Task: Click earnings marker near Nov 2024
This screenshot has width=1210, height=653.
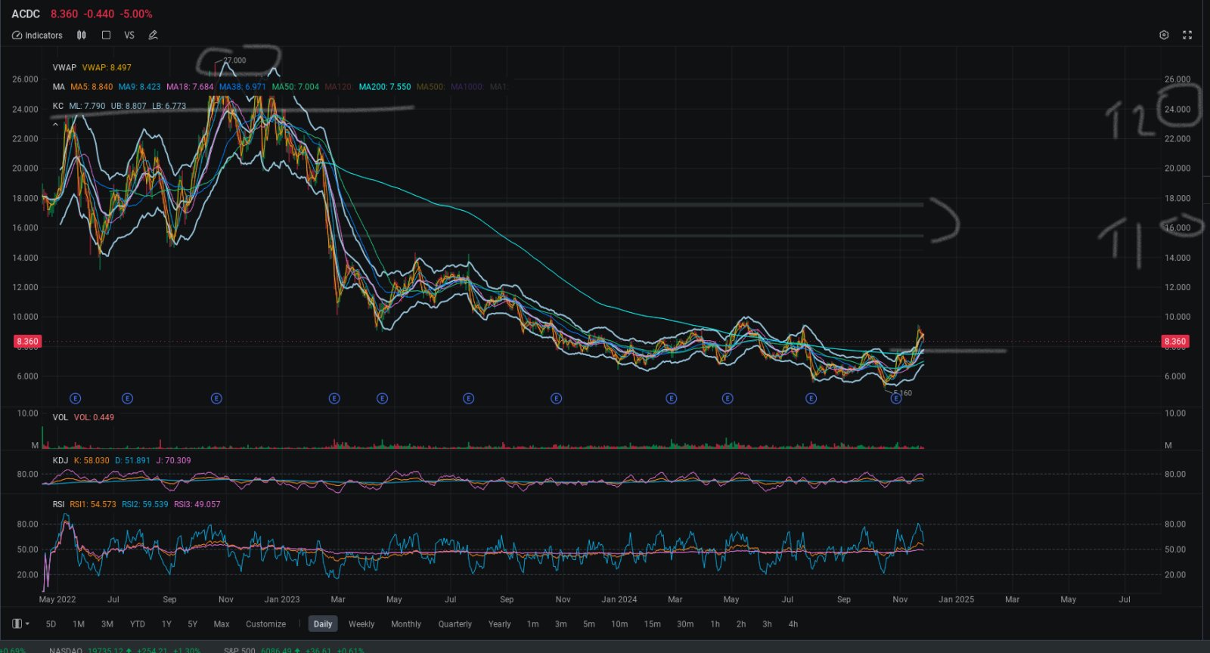Action: click(896, 398)
